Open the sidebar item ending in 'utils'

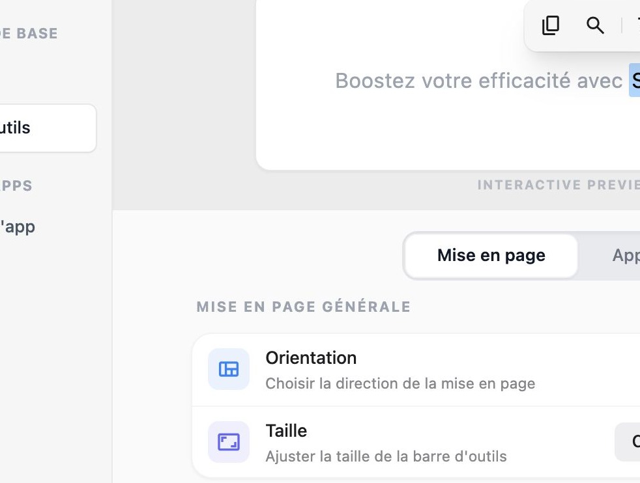48,128
